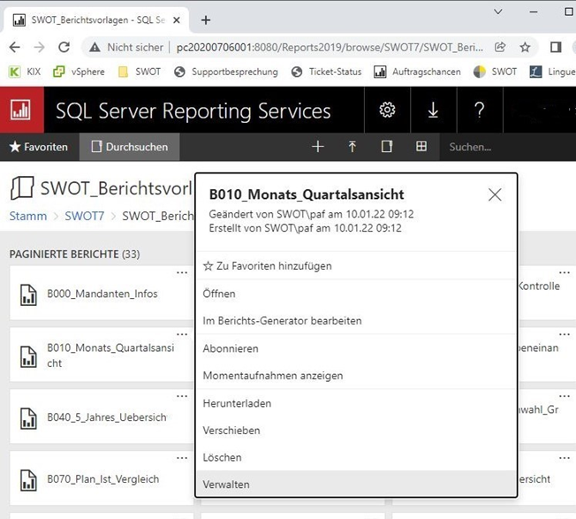
Task: Click the Suchen search field
Action: click(504, 147)
